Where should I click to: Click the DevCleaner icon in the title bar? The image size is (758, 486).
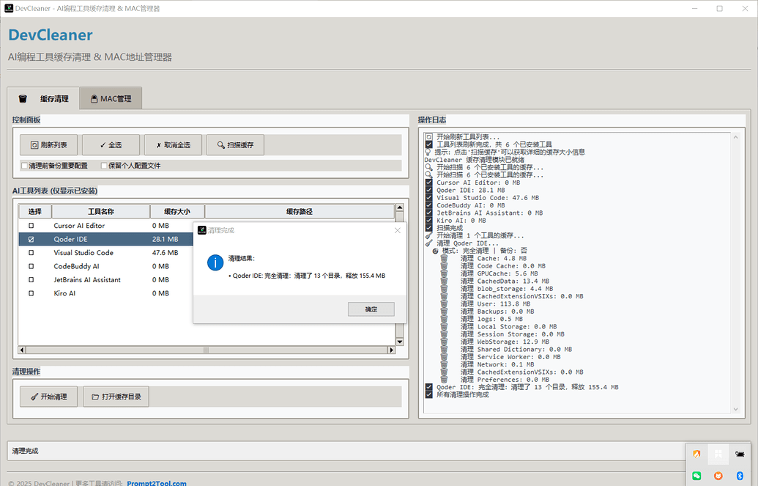pyautogui.click(x=7, y=7)
